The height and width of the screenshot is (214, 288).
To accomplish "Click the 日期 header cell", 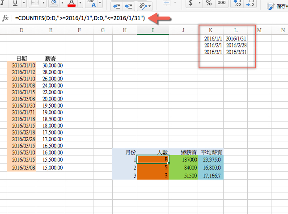I will 21,59.
